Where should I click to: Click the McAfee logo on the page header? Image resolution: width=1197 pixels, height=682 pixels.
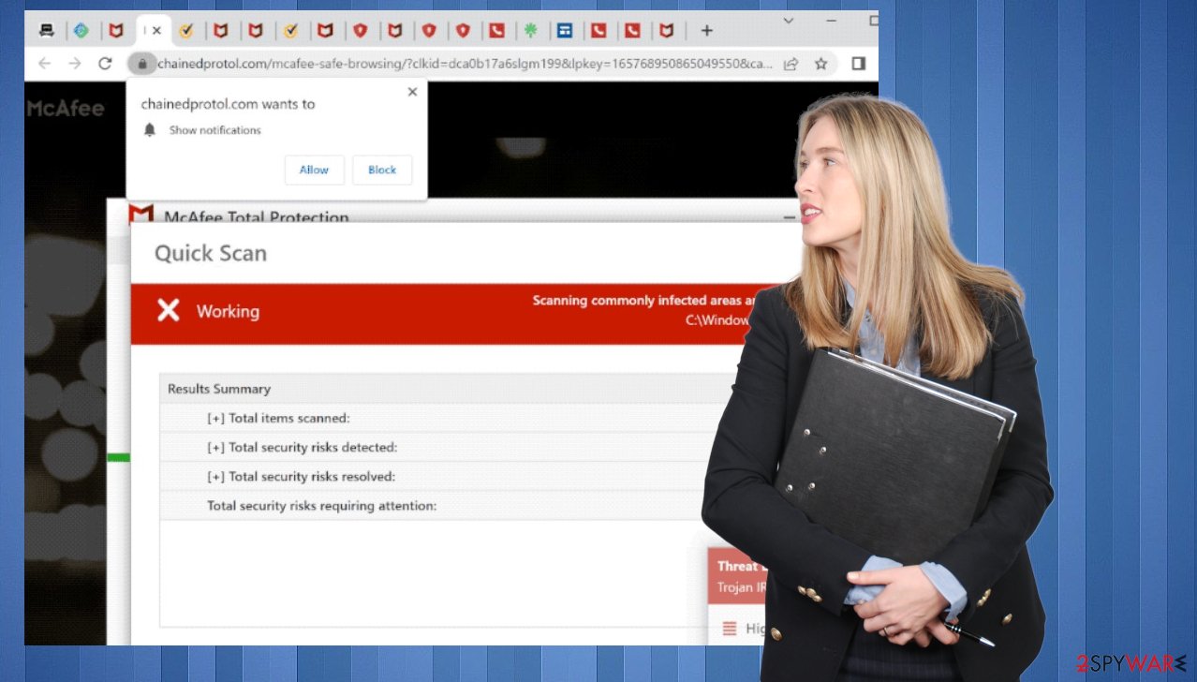tap(66, 109)
